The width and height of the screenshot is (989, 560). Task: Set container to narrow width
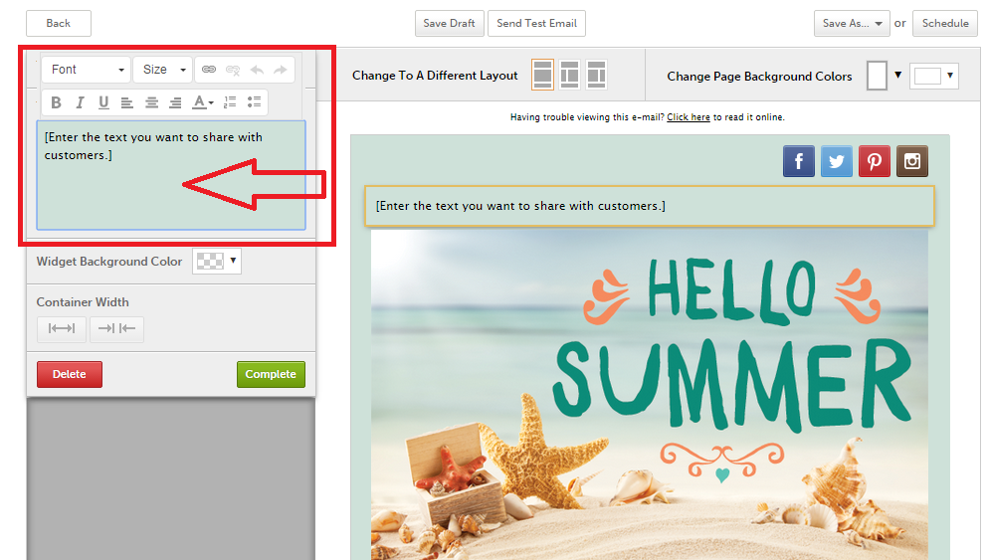116,328
